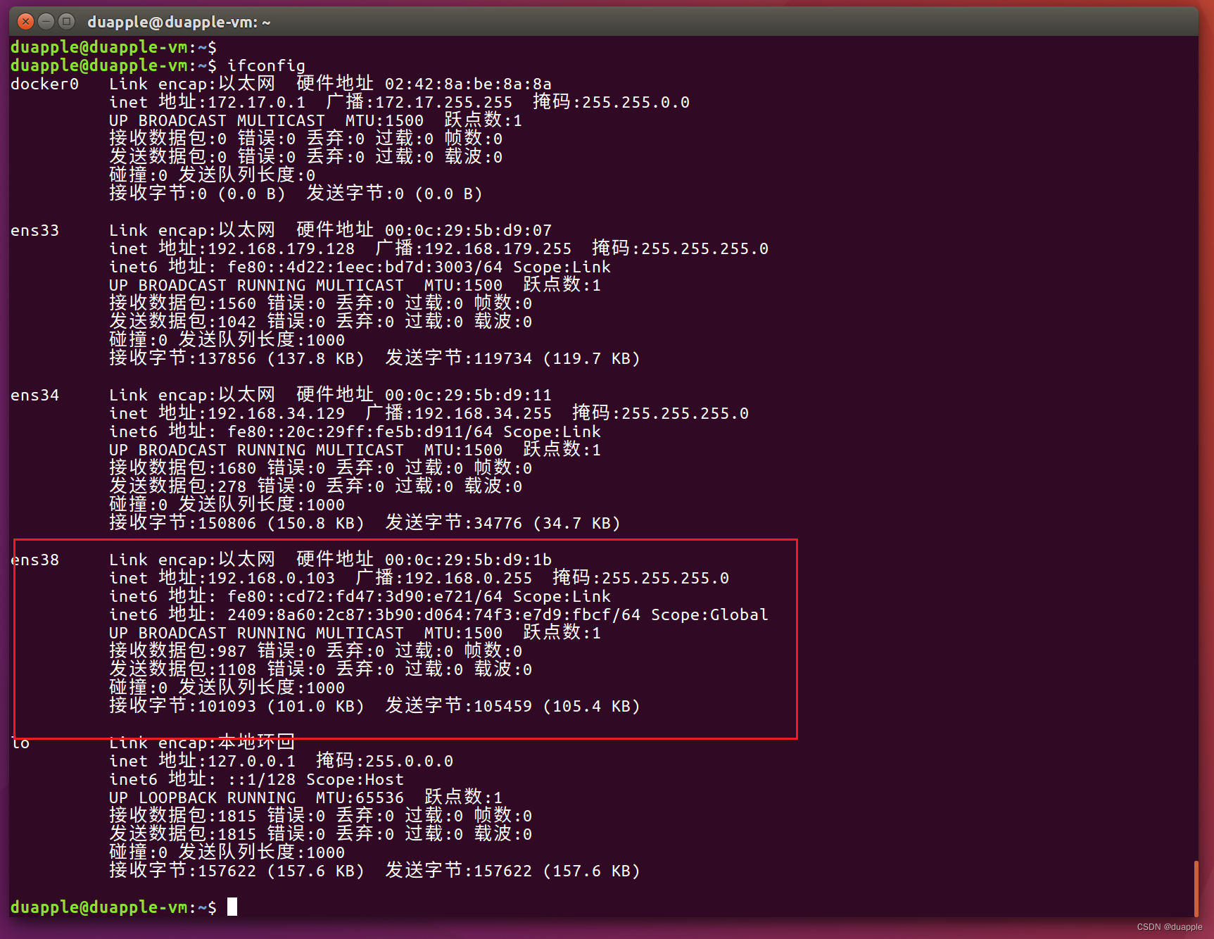
Task: Click the broadcast address 192.168.34.255
Action: coord(483,413)
